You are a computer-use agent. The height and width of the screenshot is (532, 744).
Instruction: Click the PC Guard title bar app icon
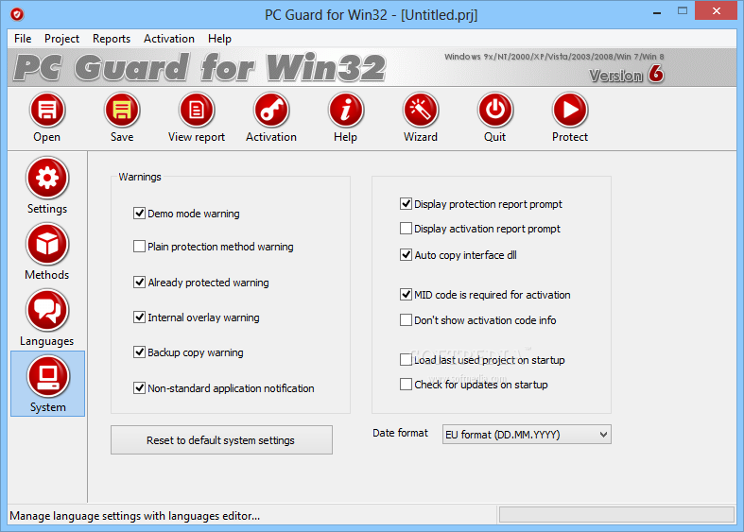(17, 15)
